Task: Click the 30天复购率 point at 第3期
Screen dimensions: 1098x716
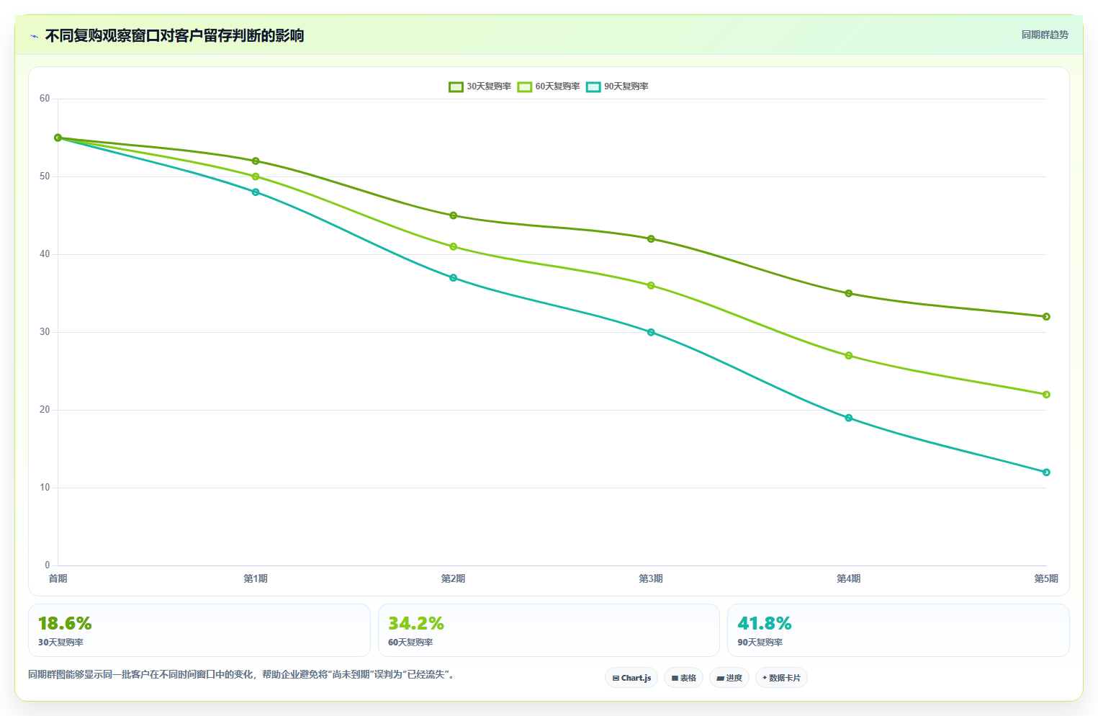Action: (651, 239)
